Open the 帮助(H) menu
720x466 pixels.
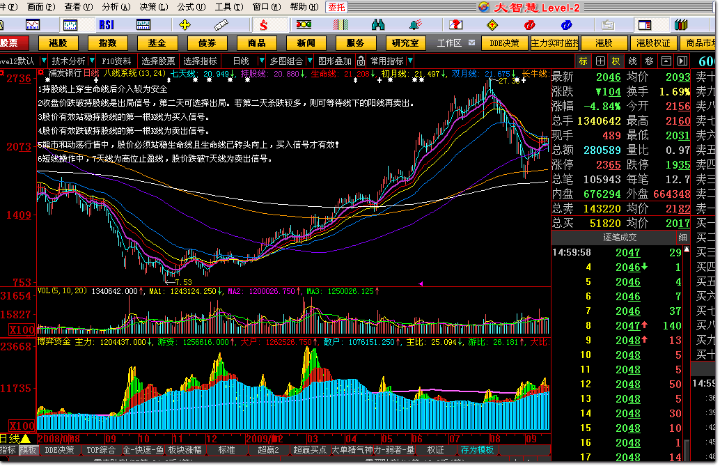click(304, 7)
